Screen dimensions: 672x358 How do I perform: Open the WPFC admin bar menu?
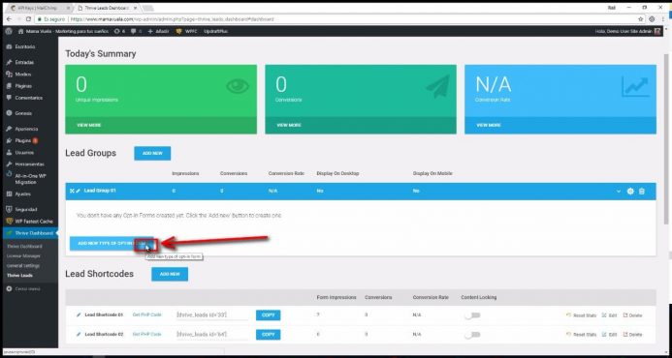coord(186,31)
